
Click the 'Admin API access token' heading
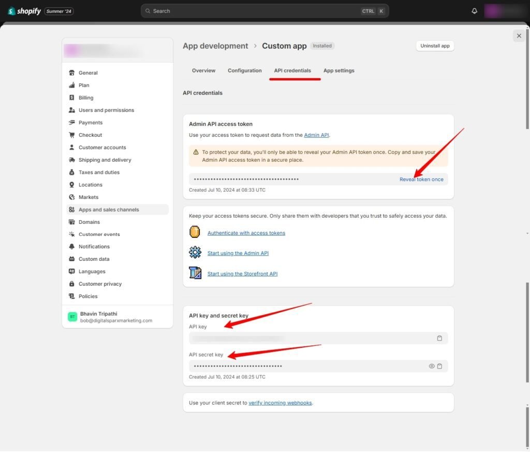pos(220,124)
